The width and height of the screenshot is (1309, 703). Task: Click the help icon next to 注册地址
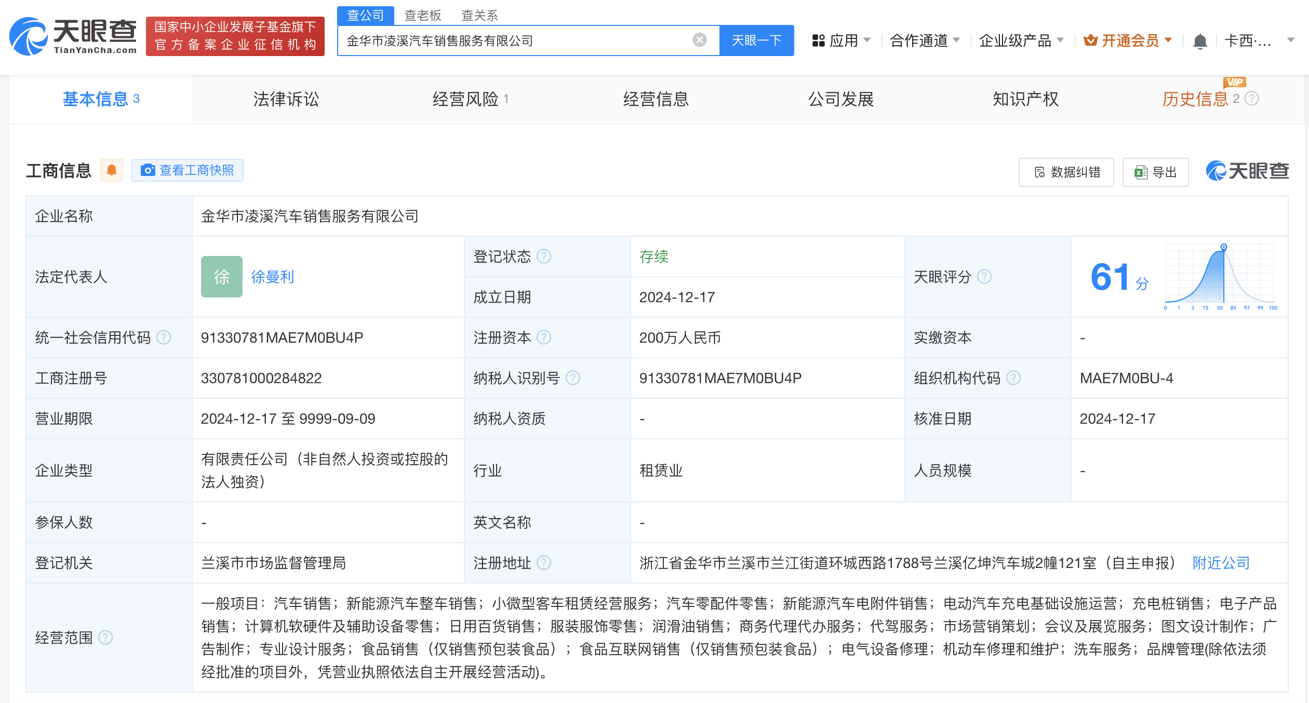tap(544, 563)
